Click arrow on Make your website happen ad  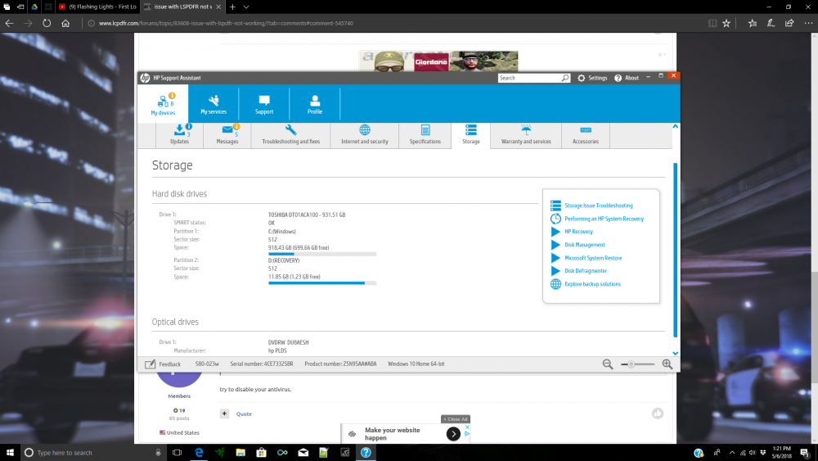point(453,433)
